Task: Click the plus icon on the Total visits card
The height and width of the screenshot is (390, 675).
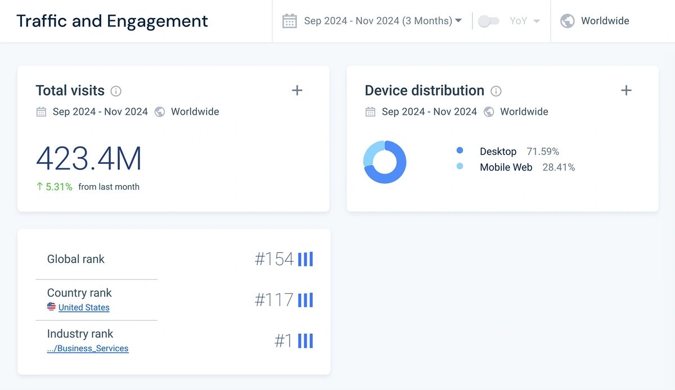Action: click(297, 90)
